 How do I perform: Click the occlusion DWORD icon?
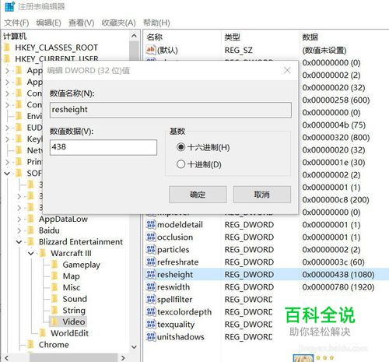(151, 237)
